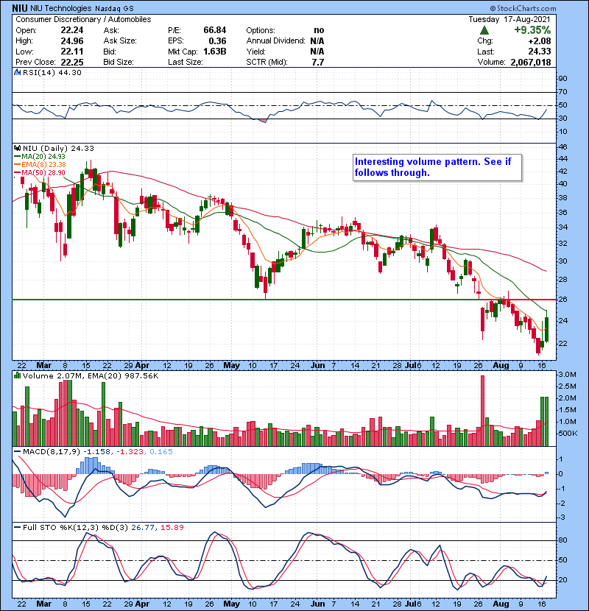Click the 'Aug' label on price chart axis
589x611 pixels.
coord(501,366)
